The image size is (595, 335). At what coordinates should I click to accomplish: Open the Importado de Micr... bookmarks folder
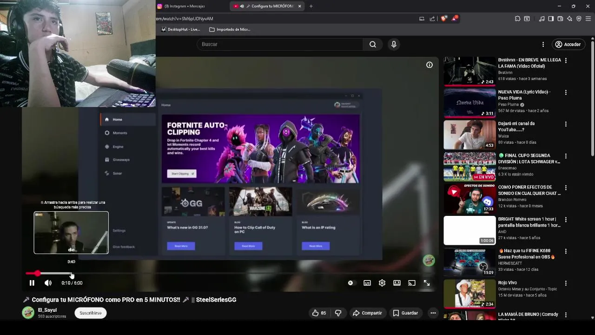(x=230, y=29)
